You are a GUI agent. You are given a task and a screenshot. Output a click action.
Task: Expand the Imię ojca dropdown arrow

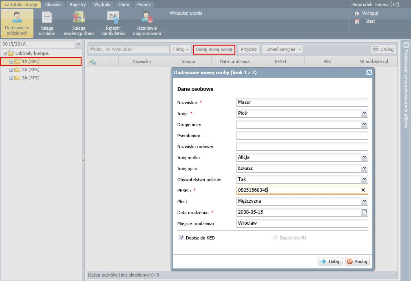point(365,168)
